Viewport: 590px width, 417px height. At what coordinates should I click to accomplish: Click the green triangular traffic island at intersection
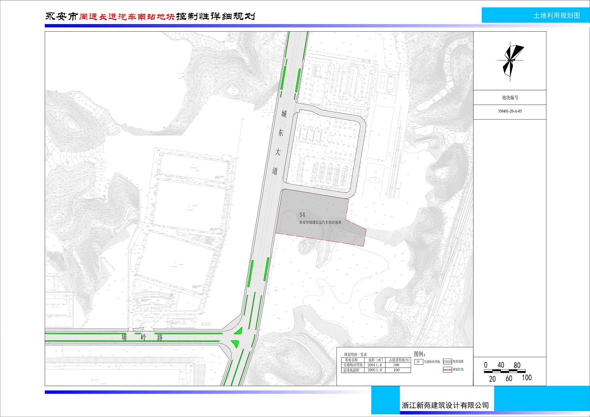[239, 332]
